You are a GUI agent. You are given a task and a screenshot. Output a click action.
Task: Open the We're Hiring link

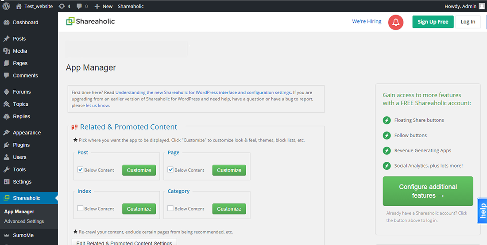pos(367,21)
